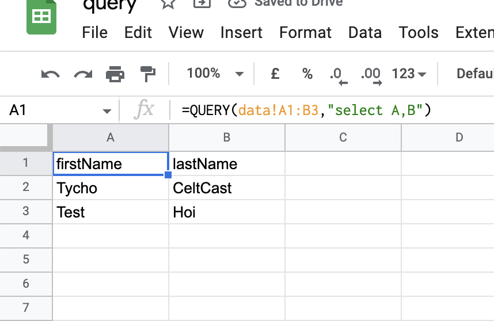Open the View menu

[186, 32]
